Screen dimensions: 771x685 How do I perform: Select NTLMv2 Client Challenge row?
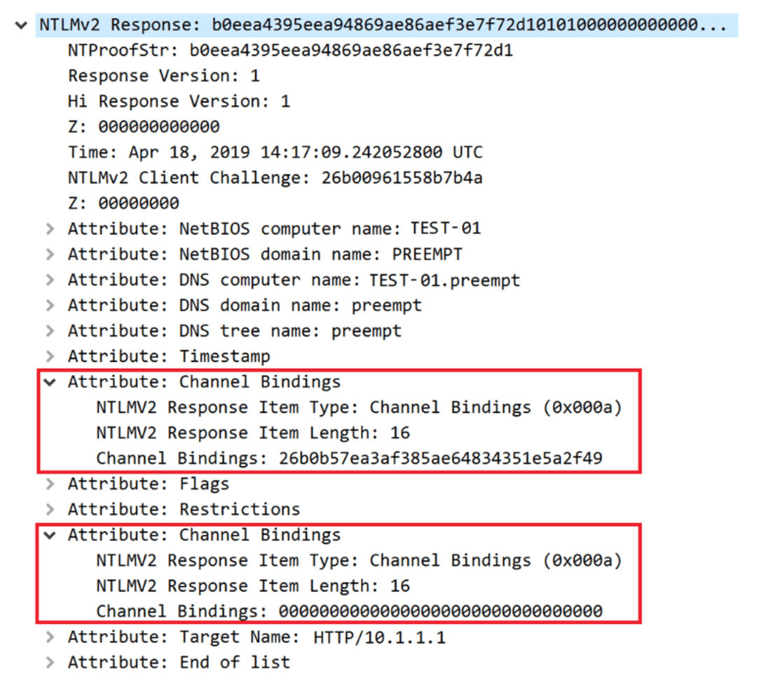click(x=275, y=178)
